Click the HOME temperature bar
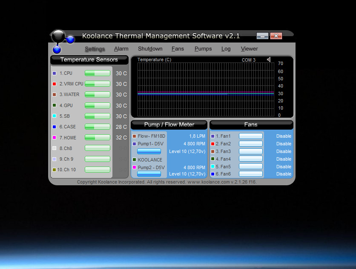Screen dimensions: 356x269 coord(98,137)
